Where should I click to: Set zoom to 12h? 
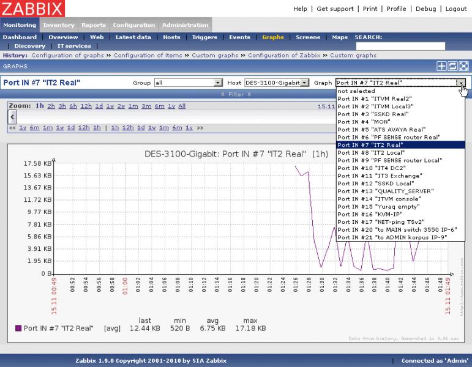(x=86, y=106)
